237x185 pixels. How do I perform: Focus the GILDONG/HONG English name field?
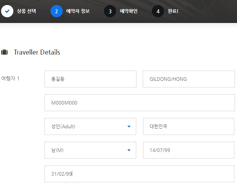pyautogui.click(x=189, y=79)
